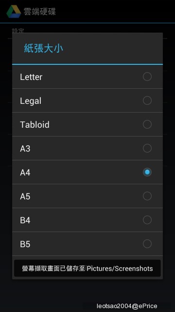
Task: Choose the A3 radio button
Action: pos(147,148)
